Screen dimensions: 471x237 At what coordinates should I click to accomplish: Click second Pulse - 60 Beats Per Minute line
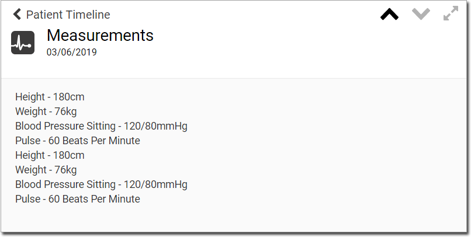click(78, 199)
